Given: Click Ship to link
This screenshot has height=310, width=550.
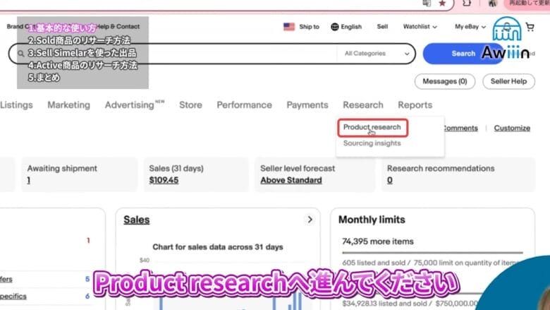Looking at the screenshot, I should pos(309,27).
